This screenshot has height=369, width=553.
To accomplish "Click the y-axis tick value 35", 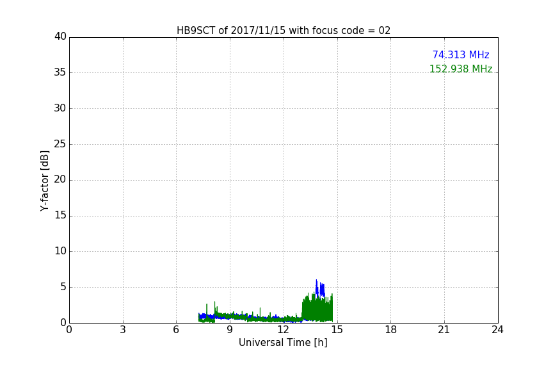I will coord(60,72).
